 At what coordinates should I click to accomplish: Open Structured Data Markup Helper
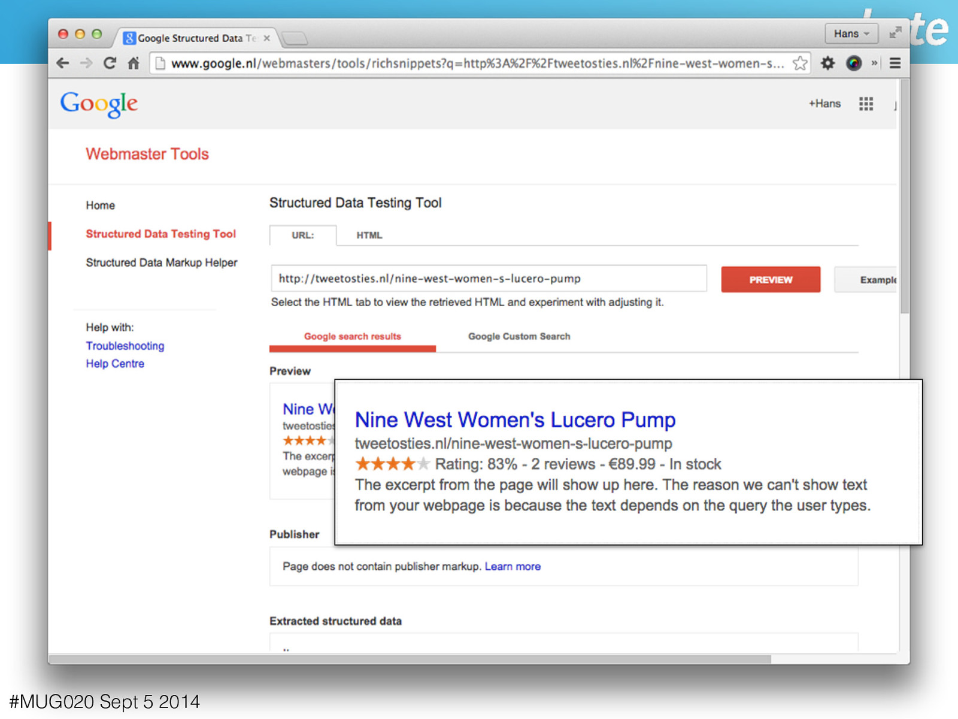(161, 262)
